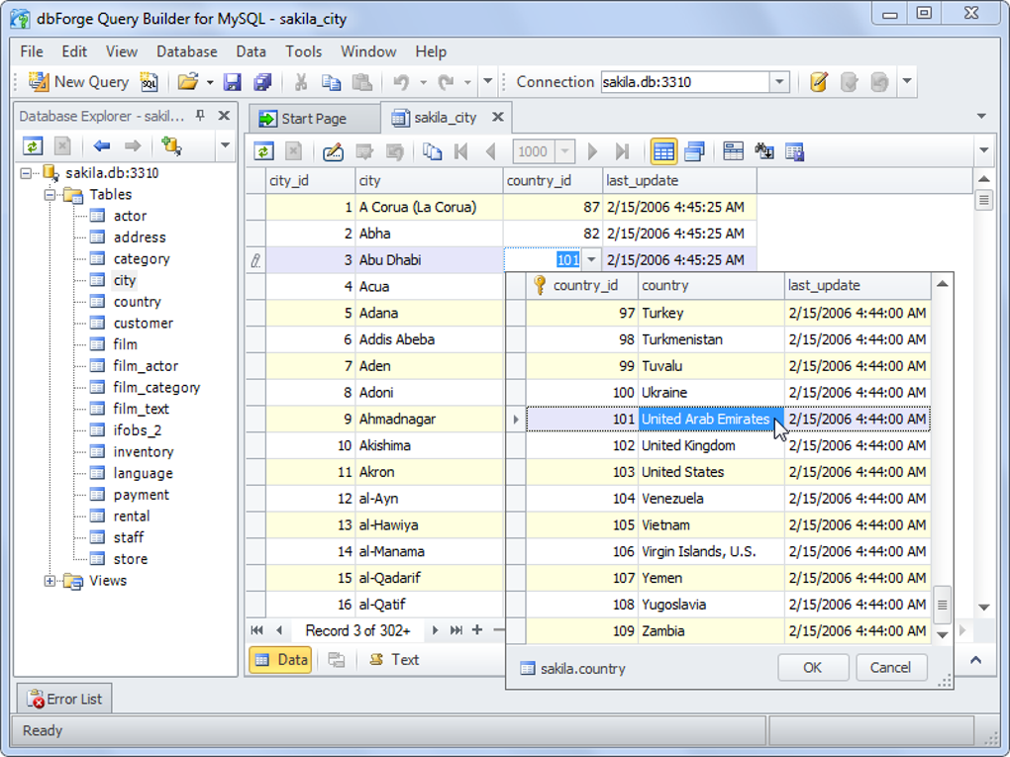Click the Database Explorer forward arrow
The width and height of the screenshot is (1010, 757).
(x=133, y=146)
